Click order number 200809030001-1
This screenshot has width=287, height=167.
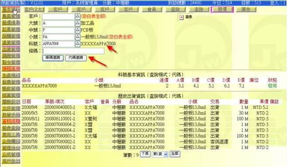60,113
